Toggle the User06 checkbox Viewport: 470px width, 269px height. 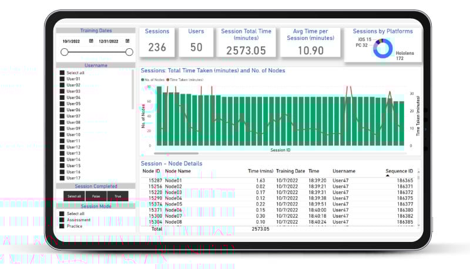tap(62, 110)
